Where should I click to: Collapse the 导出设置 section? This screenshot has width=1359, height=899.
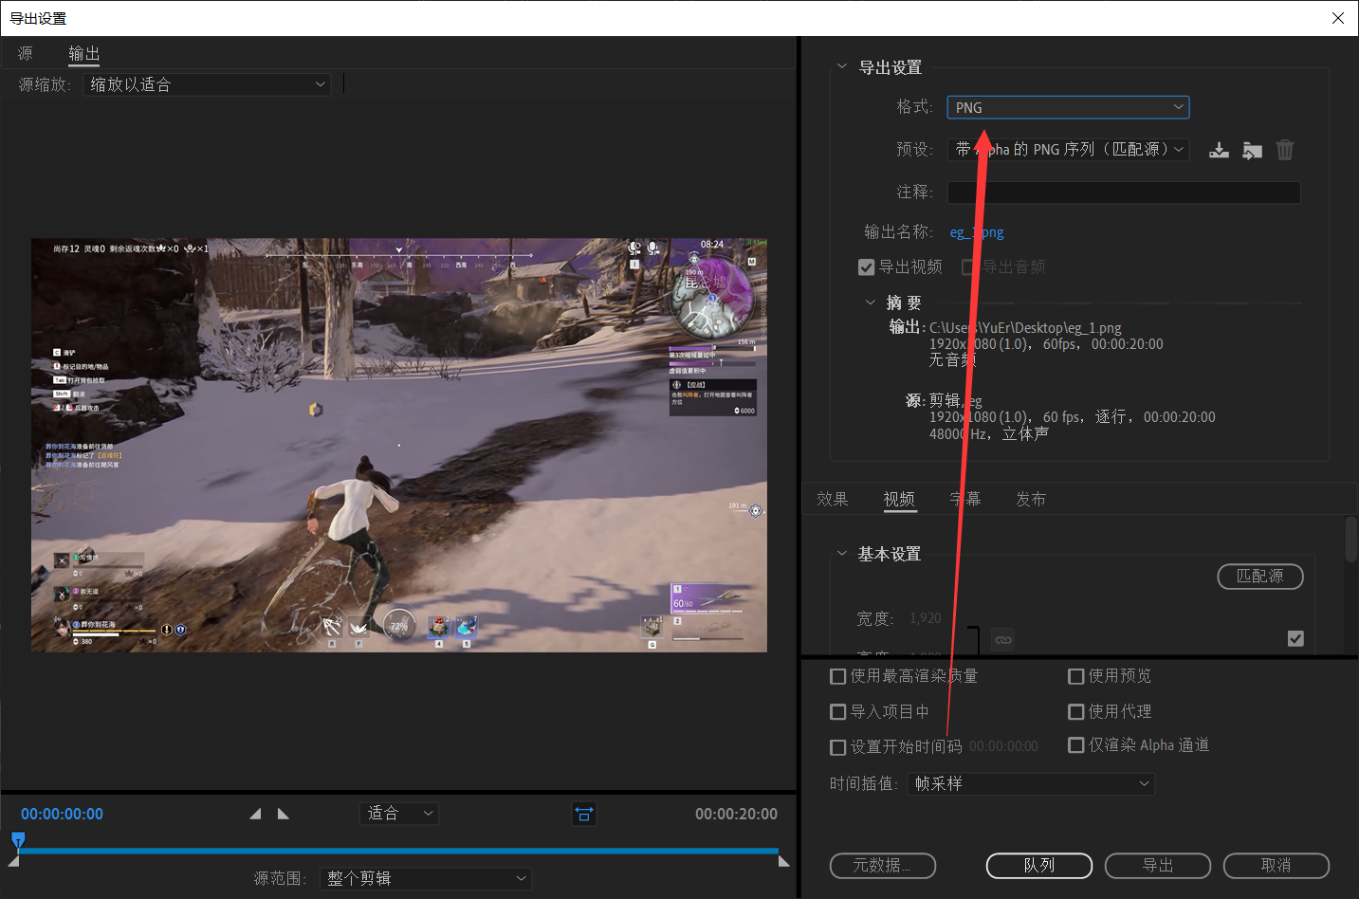pos(841,66)
